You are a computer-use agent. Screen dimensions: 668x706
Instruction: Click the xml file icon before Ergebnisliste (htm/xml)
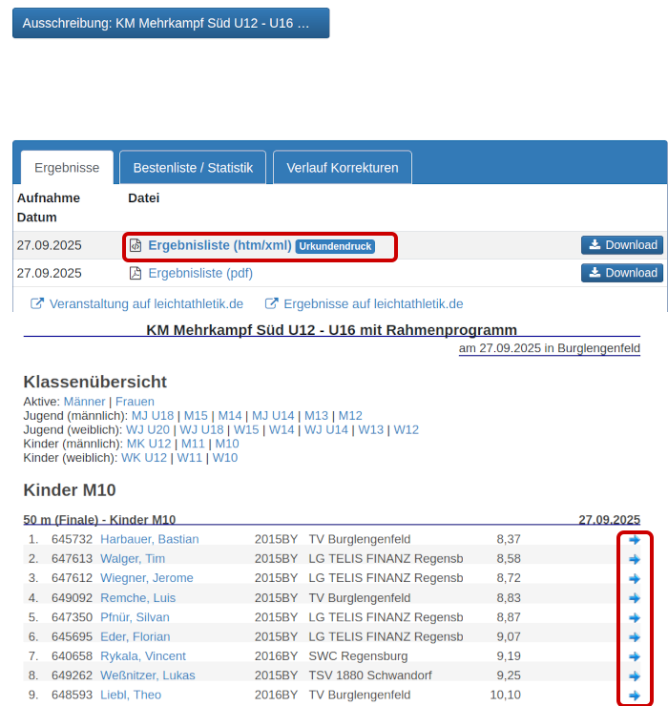[x=136, y=245]
